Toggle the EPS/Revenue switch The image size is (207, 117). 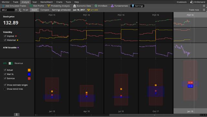11,63
